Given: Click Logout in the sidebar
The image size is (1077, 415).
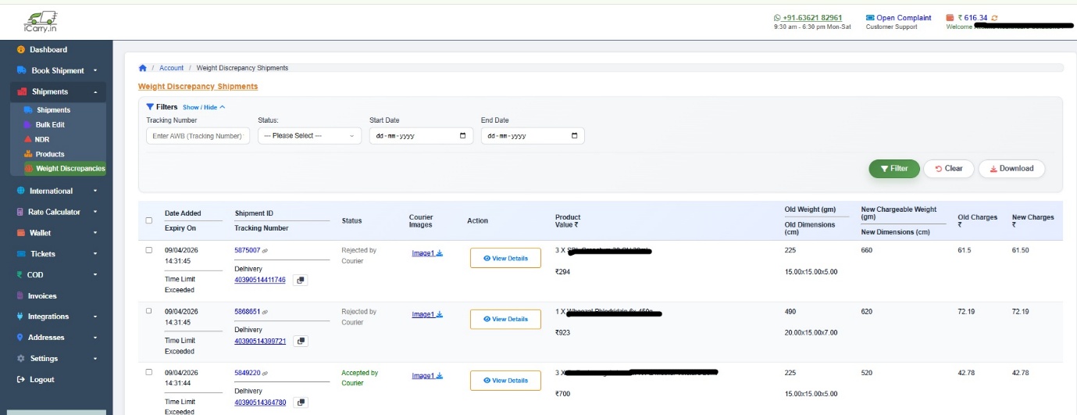Looking at the screenshot, I should (x=42, y=380).
